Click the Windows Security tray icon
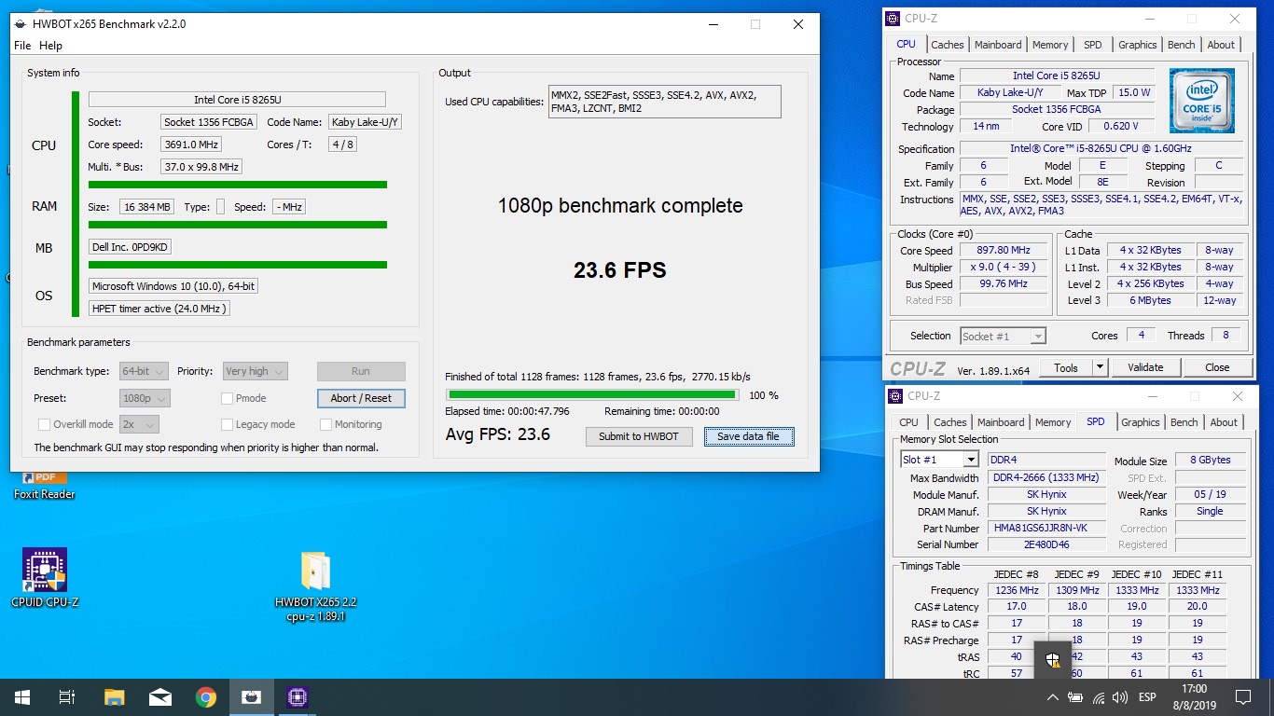 [x=1052, y=660]
